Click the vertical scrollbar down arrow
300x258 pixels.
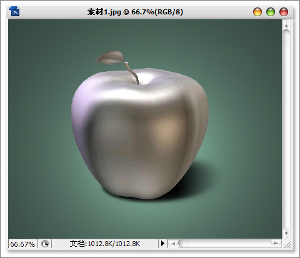tap(286, 233)
